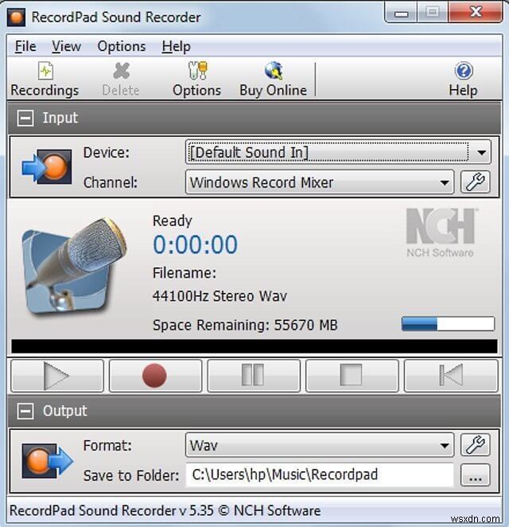Click the microphone image
Screen dimensions: 509x527
click(x=74, y=266)
